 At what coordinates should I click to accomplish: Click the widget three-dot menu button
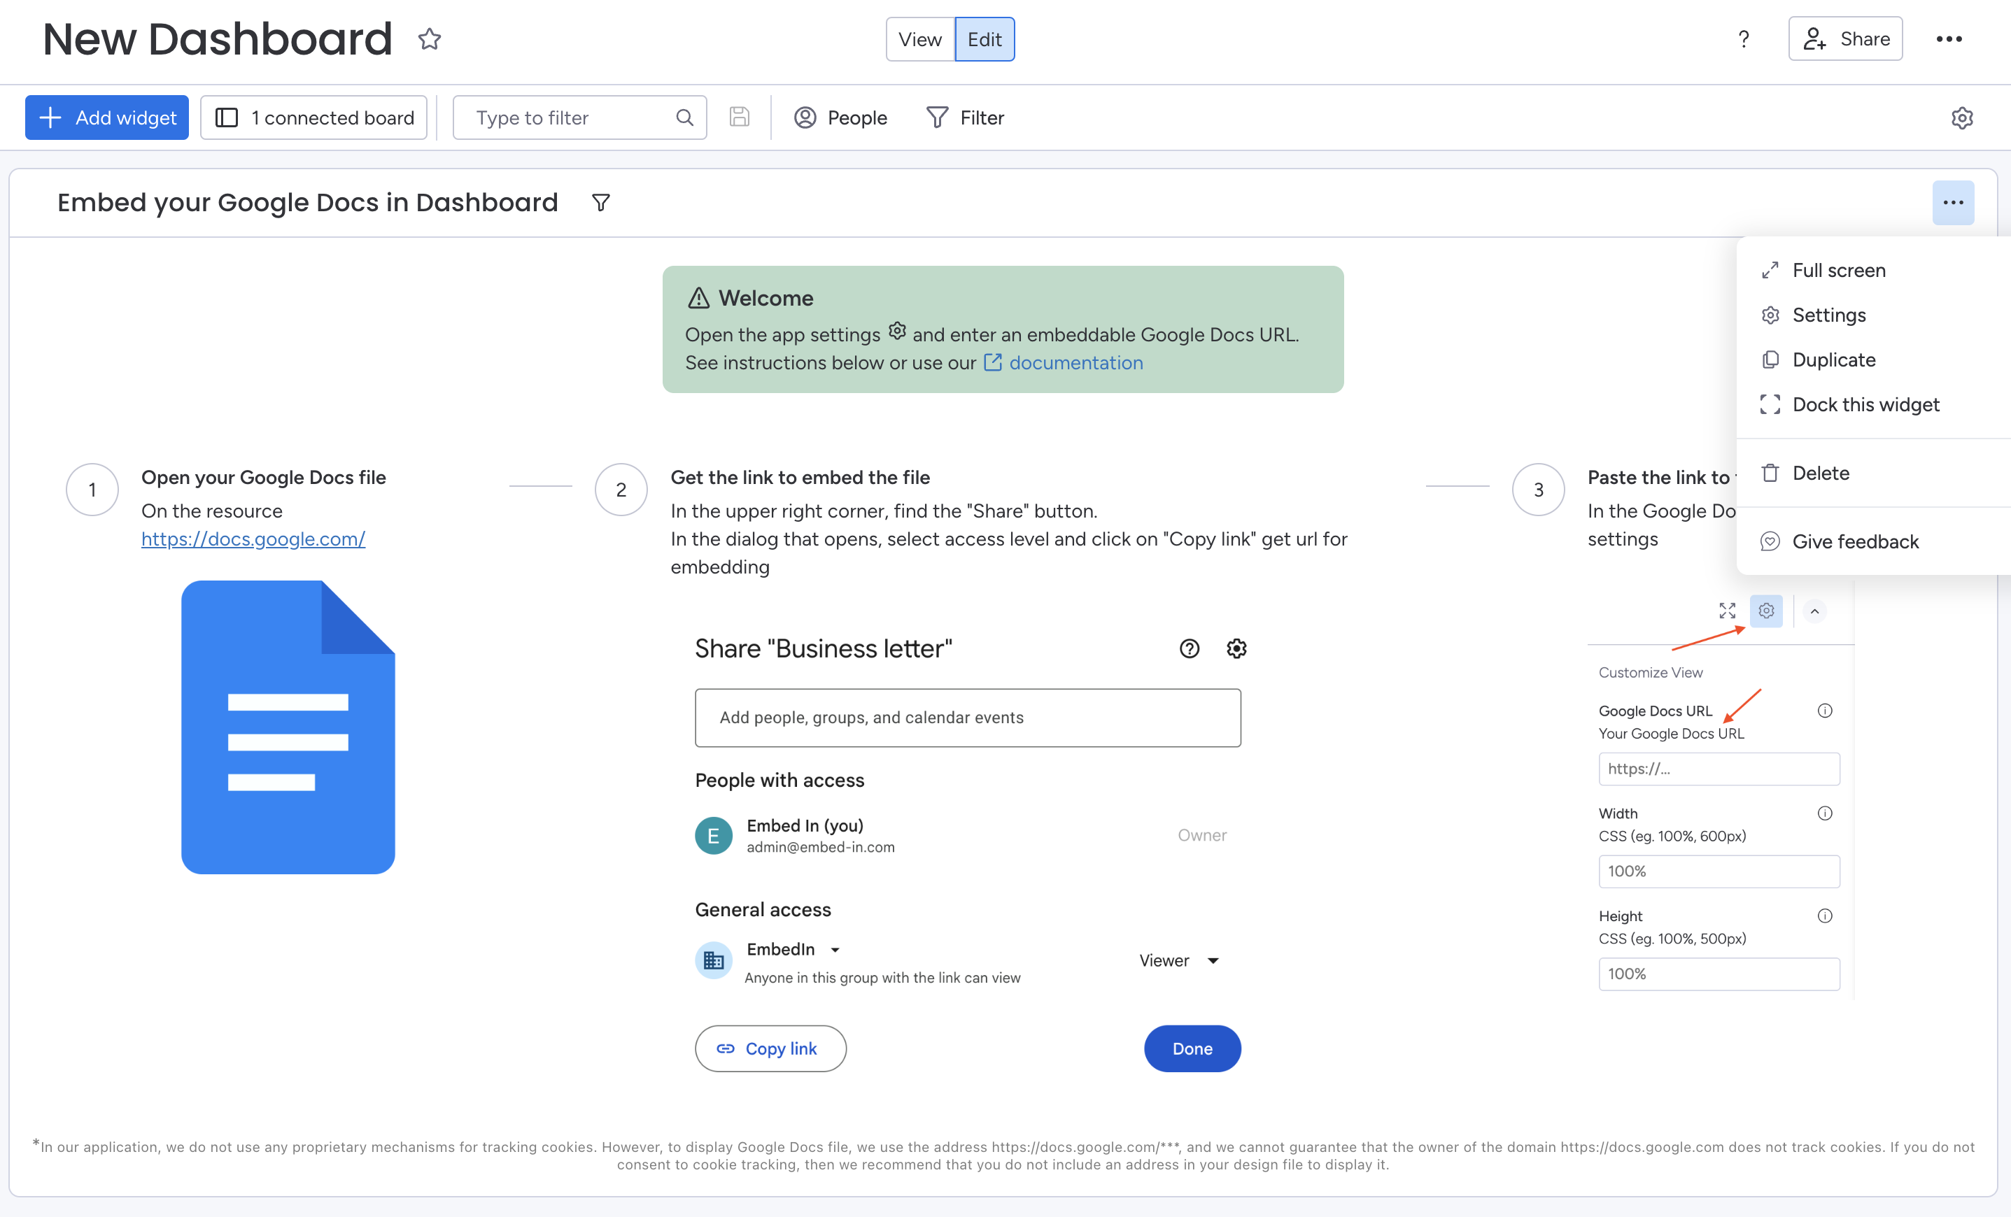tap(1952, 202)
